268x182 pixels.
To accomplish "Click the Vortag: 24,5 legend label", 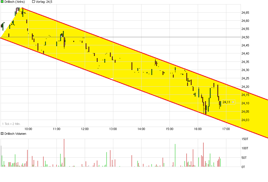I will coord(44,2).
